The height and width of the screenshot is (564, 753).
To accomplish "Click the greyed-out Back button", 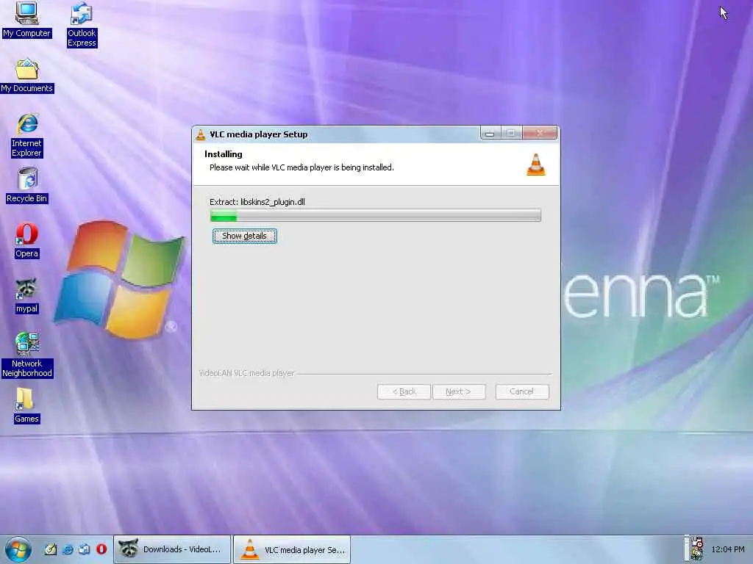I will pyautogui.click(x=404, y=391).
